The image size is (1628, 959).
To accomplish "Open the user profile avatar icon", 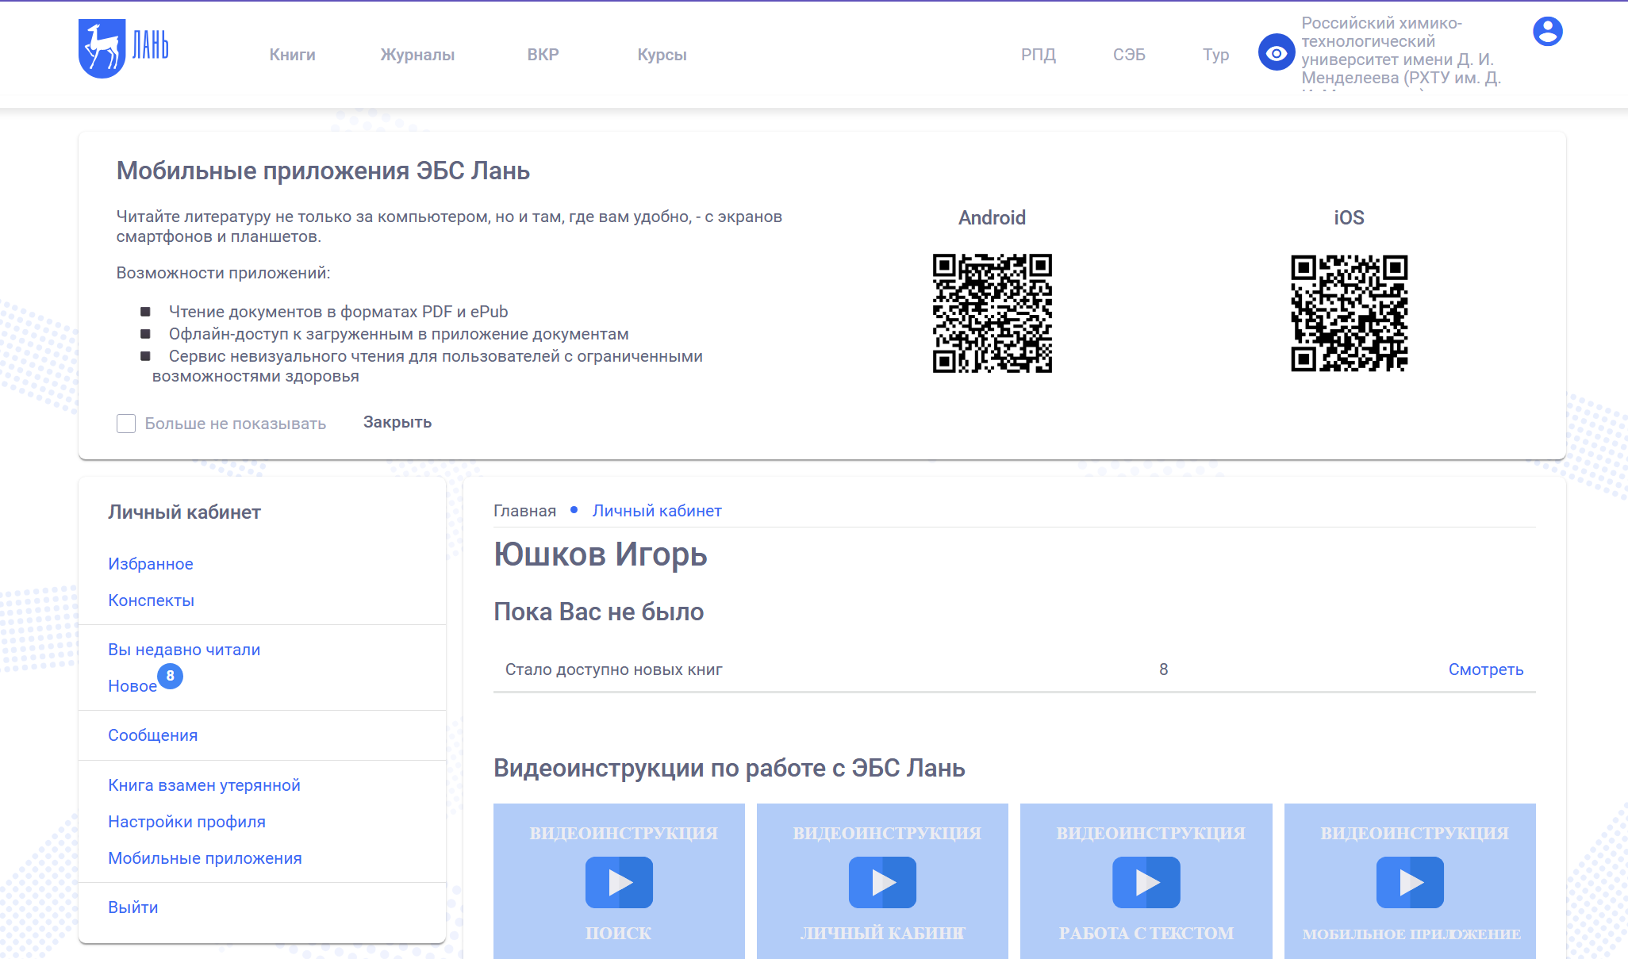I will pyautogui.click(x=1547, y=32).
